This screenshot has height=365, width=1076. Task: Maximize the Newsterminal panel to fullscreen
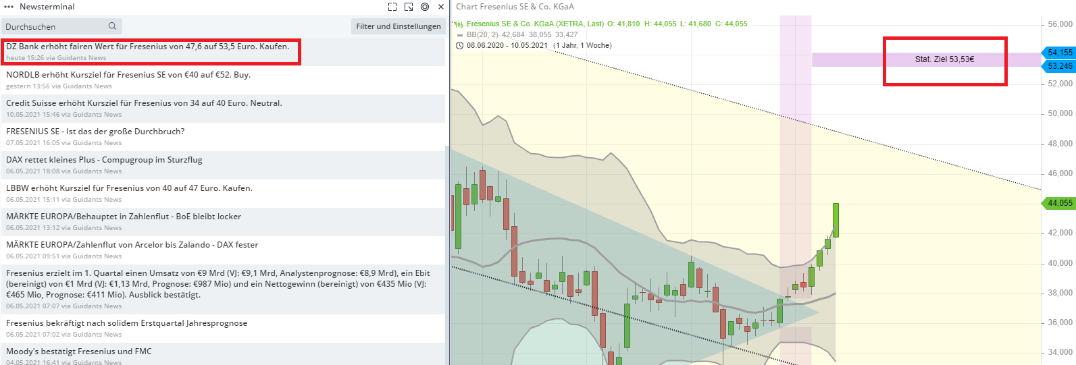[x=392, y=7]
